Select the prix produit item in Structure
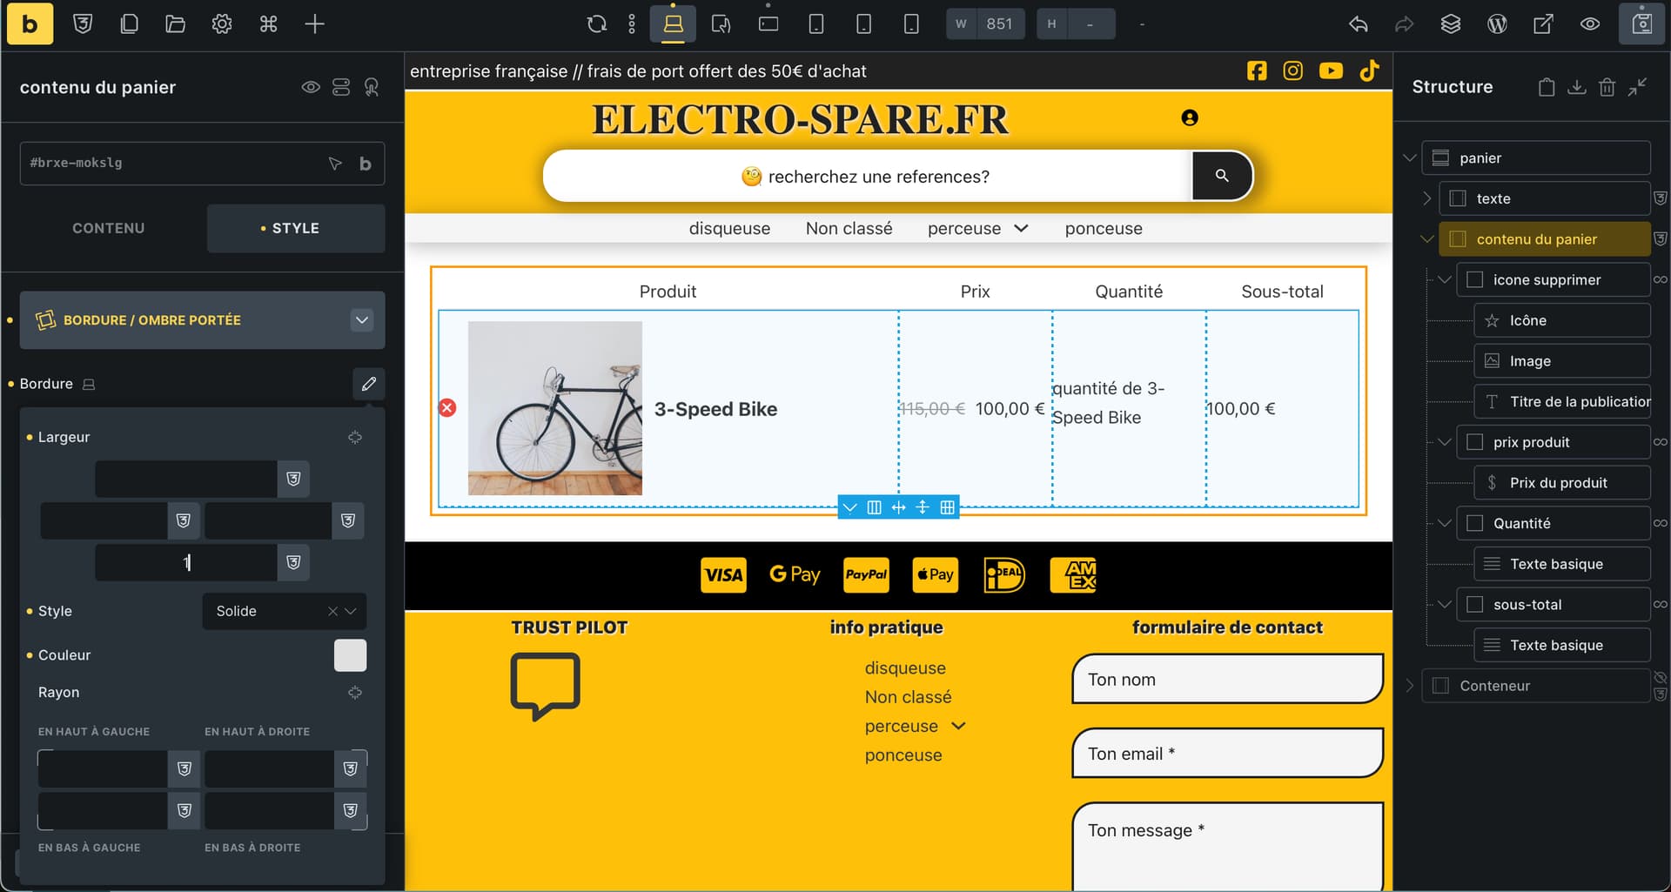Viewport: 1671px width, 892px height. (x=1531, y=442)
